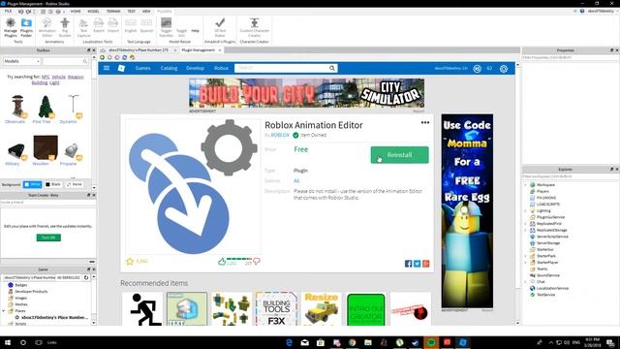Set toolbox background to None
This screenshot has width=620, height=349.
(x=75, y=184)
